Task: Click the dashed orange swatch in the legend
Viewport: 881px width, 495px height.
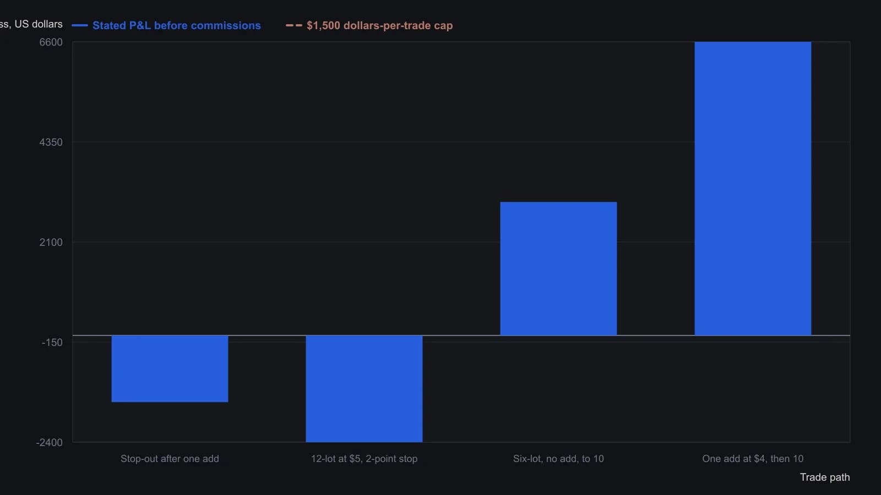Action: 294,25
